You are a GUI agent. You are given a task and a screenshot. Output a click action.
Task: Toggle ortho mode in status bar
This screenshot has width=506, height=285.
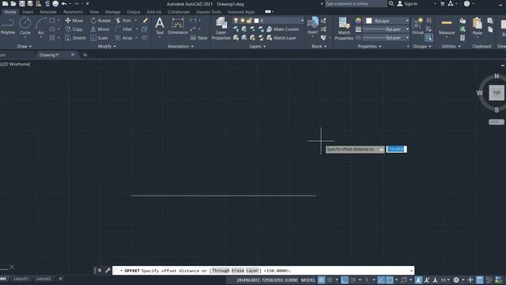pos(345,279)
